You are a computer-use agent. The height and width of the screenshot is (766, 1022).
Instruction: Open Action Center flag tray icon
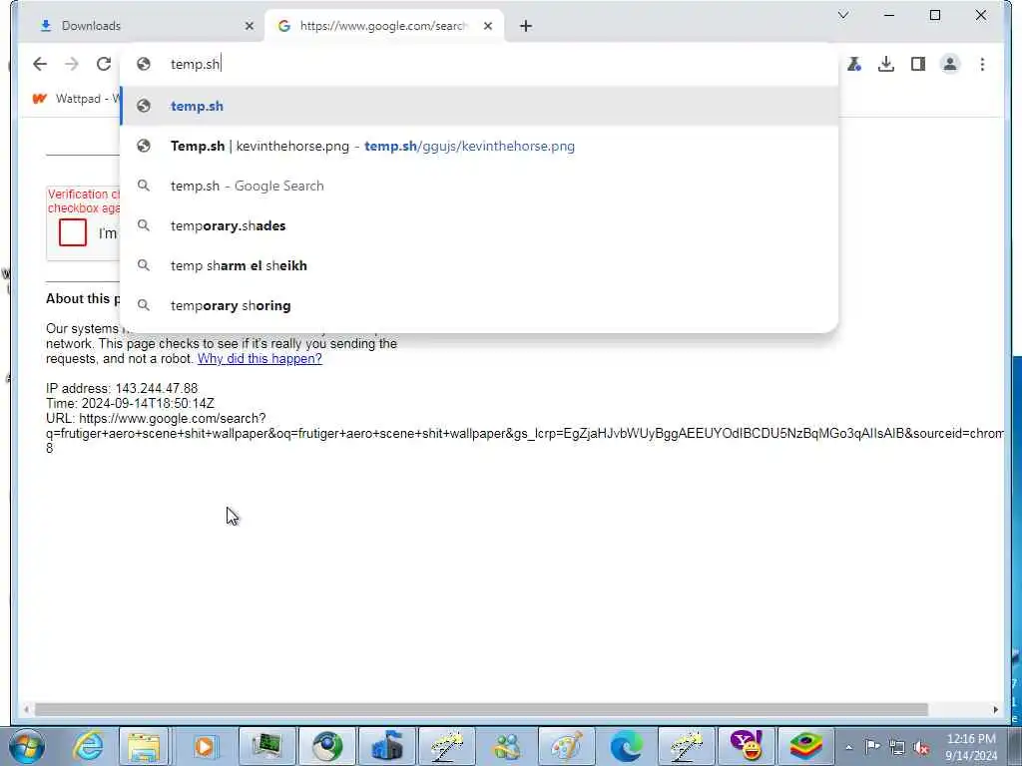point(872,746)
